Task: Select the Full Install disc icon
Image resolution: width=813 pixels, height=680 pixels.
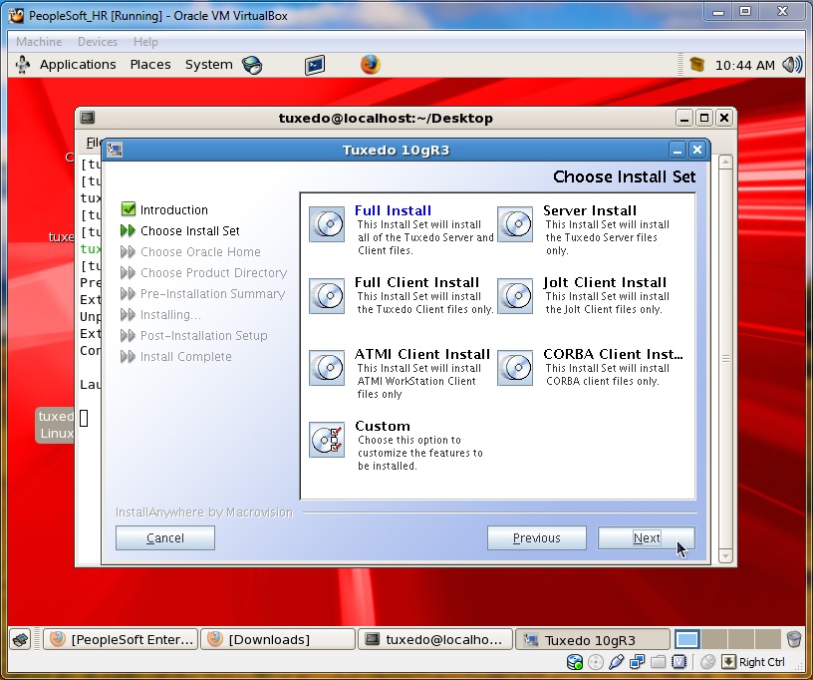Action: (x=327, y=224)
